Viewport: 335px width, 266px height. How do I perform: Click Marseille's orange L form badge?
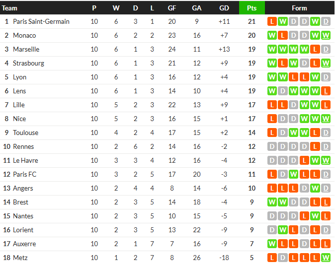click(x=315, y=49)
